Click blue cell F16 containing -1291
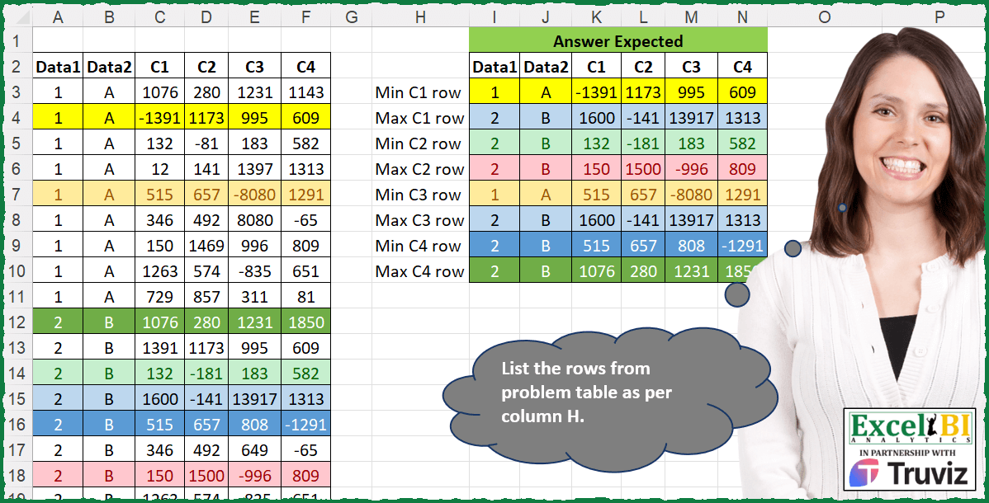989x503 pixels. click(x=305, y=424)
